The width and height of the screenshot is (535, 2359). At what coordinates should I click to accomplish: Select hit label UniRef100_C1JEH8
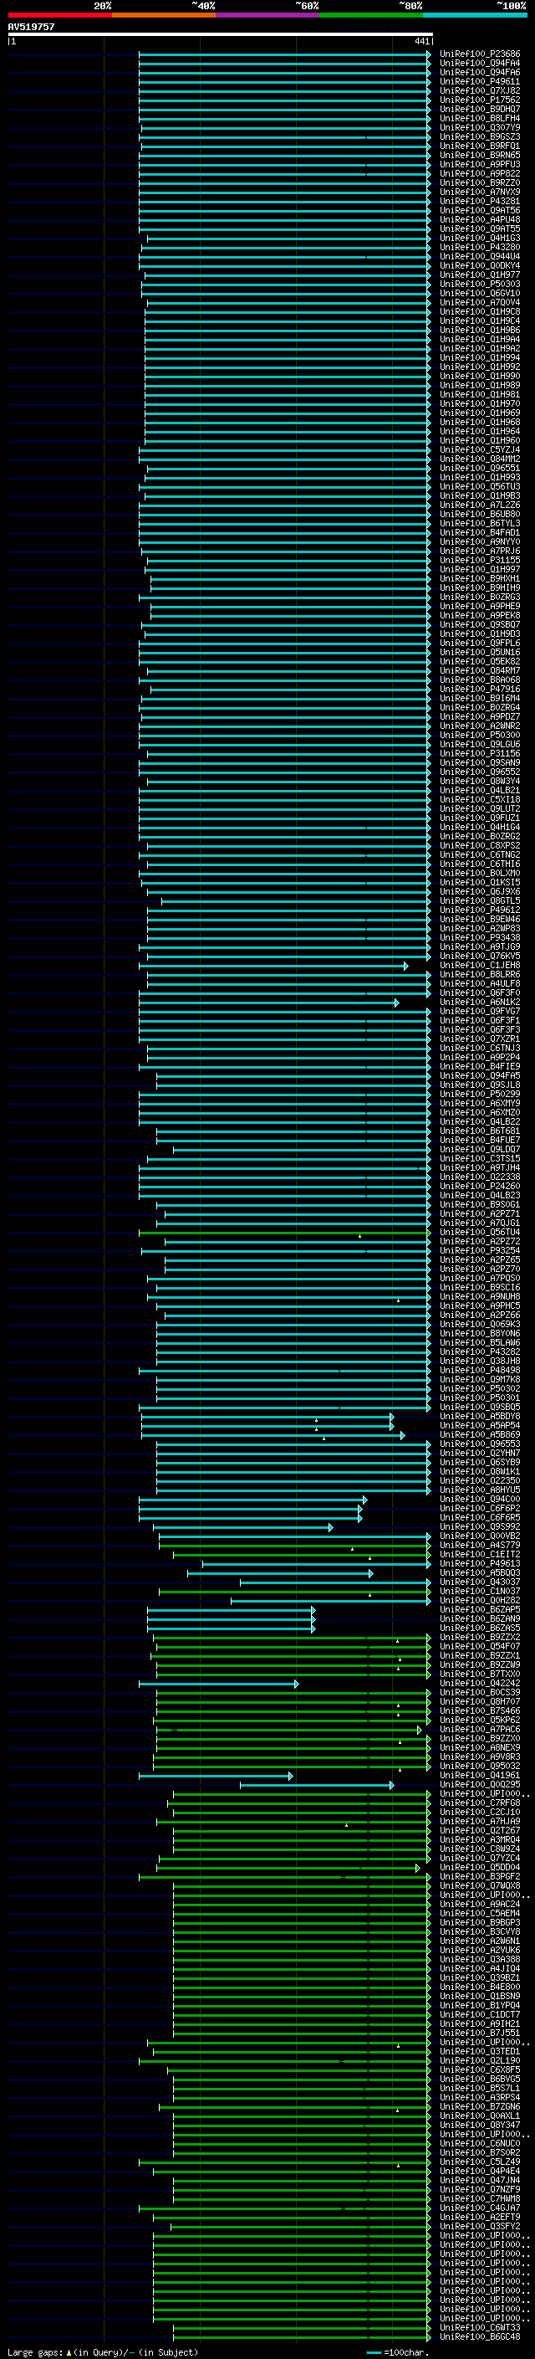[x=480, y=965]
